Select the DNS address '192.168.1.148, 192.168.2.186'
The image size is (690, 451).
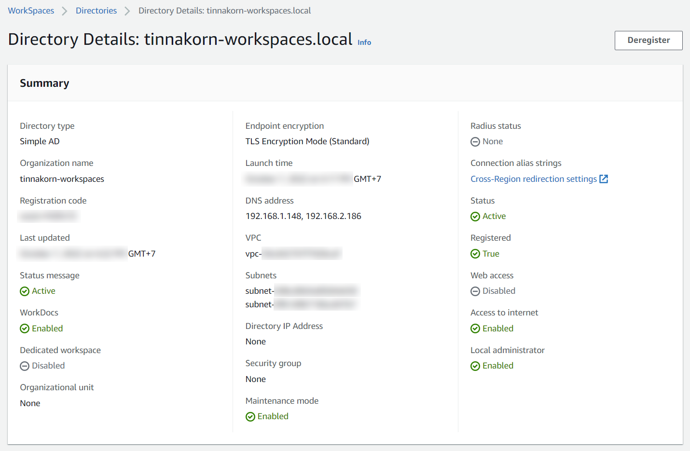304,216
